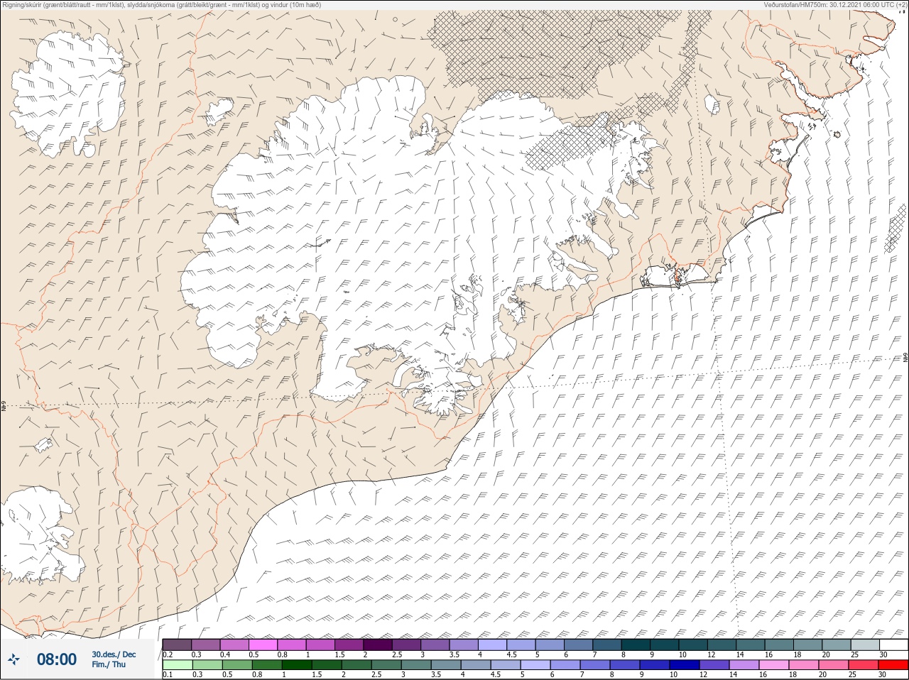Select the red-pink swatch at 25 in the green-blue-red legend row
This screenshot has width=909, height=680.
pyautogui.click(x=864, y=665)
